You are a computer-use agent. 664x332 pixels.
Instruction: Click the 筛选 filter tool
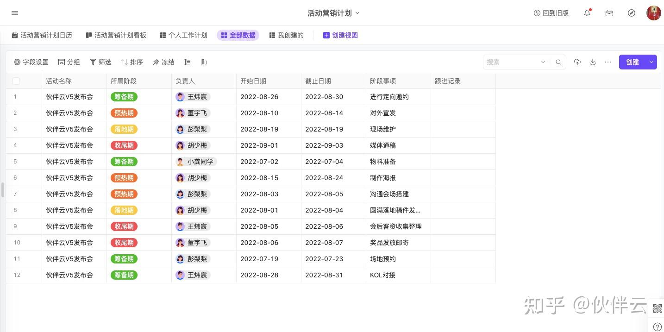(100, 62)
